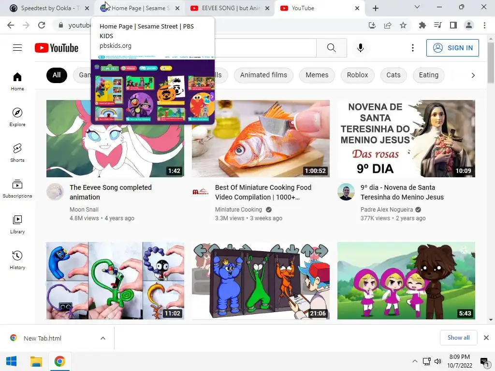Close the downloads bar
495x371 pixels.
pyautogui.click(x=486, y=338)
